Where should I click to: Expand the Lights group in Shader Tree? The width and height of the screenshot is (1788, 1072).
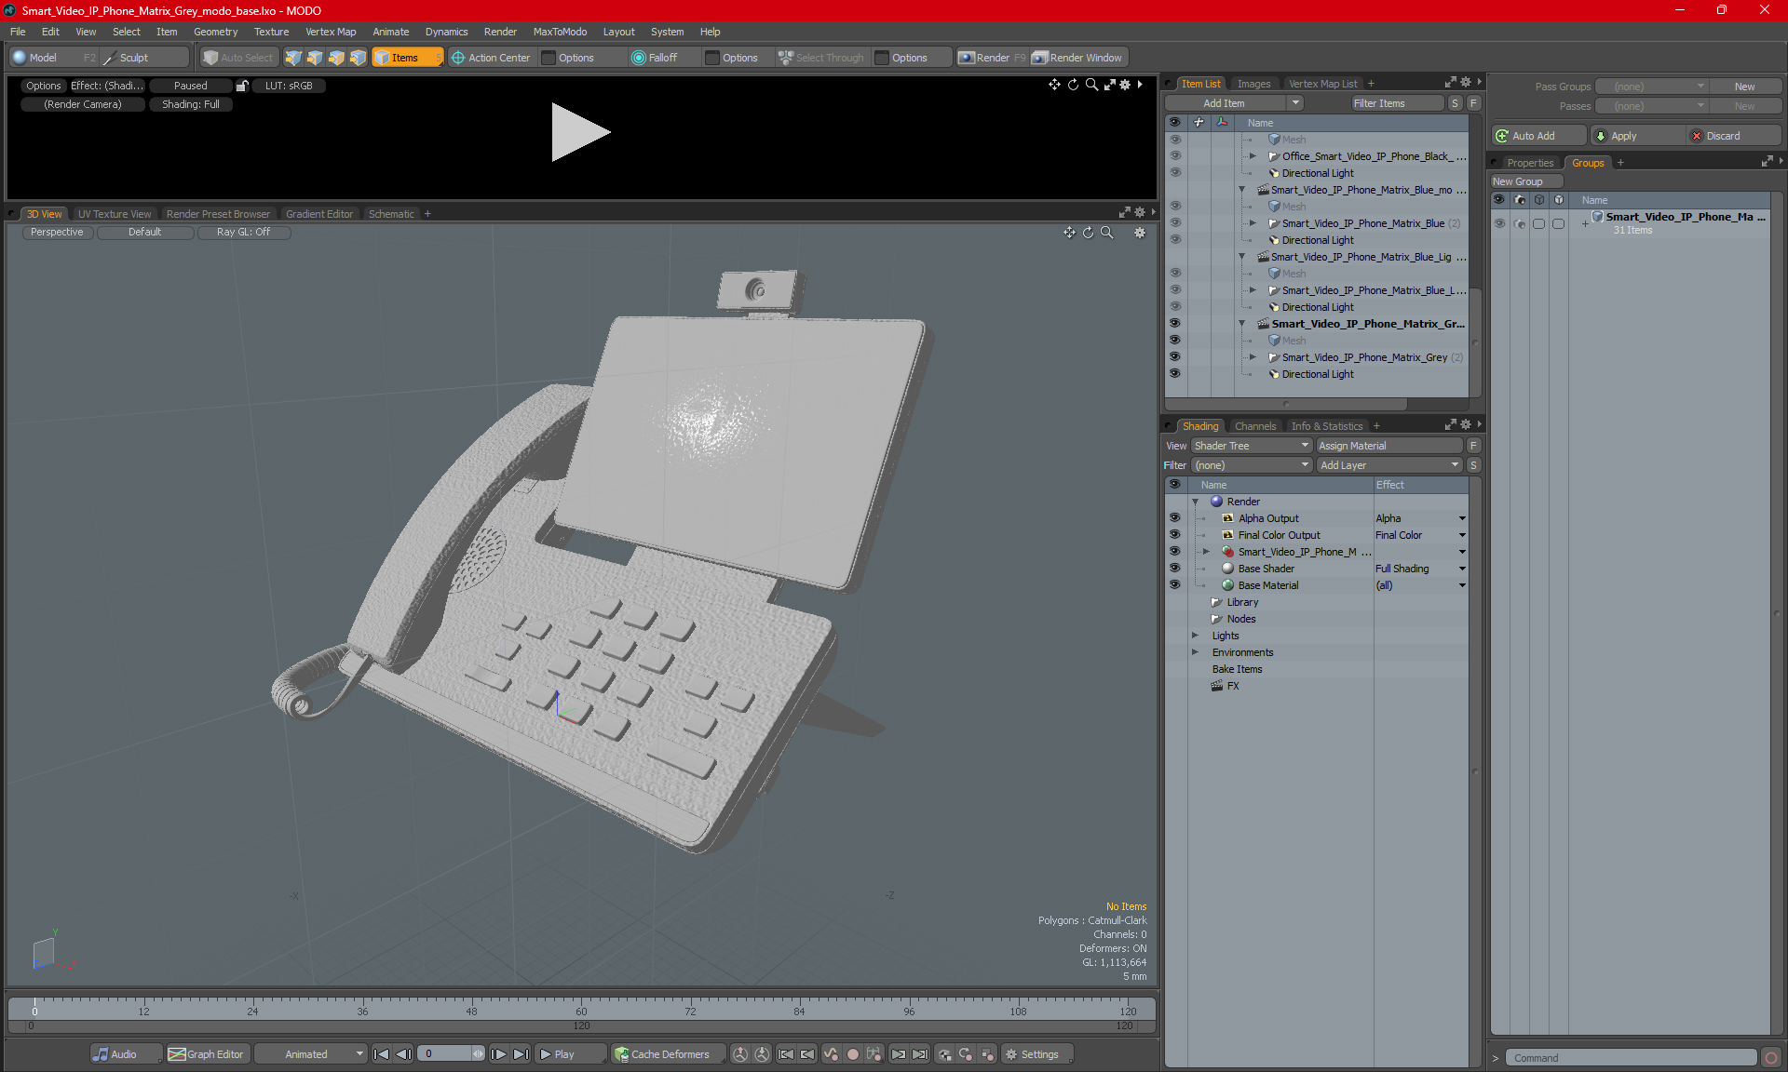(1196, 636)
